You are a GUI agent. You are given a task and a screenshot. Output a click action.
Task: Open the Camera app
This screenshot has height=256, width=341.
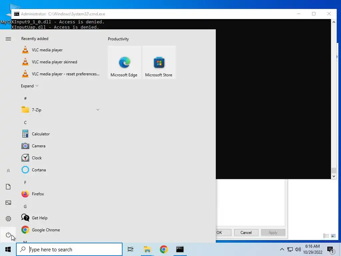coord(61,146)
